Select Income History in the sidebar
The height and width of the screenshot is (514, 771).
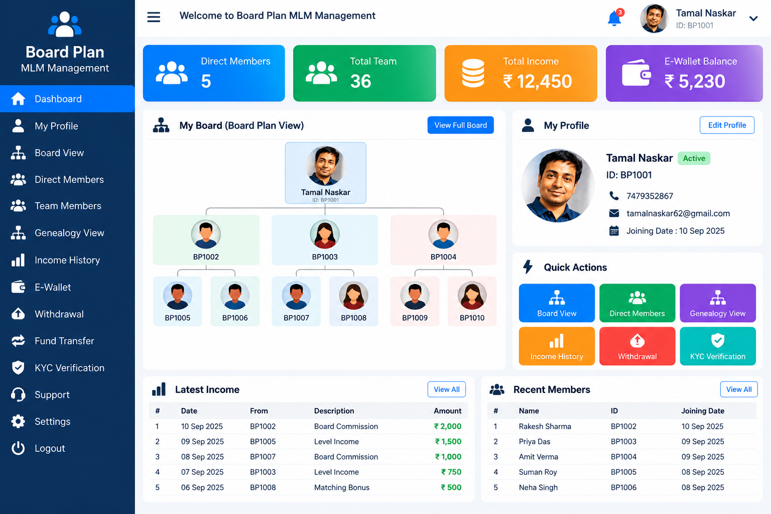67,260
